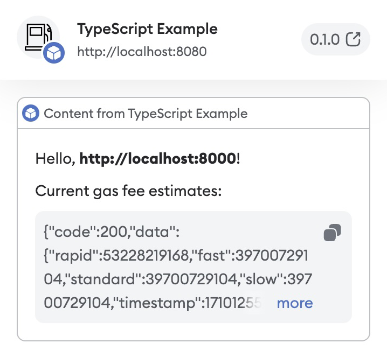387x350 pixels.
Task: Click the external link arrow icon beside 0.1.0
Action: pos(353,39)
